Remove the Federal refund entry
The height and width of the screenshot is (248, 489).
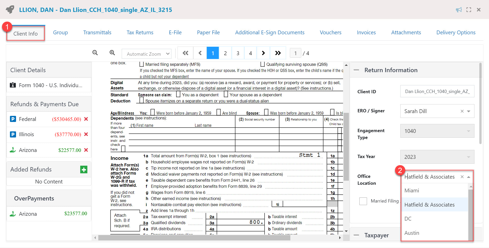(86, 119)
